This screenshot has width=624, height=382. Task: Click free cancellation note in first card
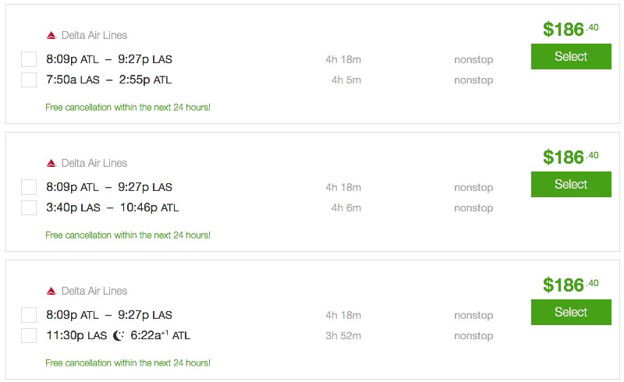[x=128, y=107]
